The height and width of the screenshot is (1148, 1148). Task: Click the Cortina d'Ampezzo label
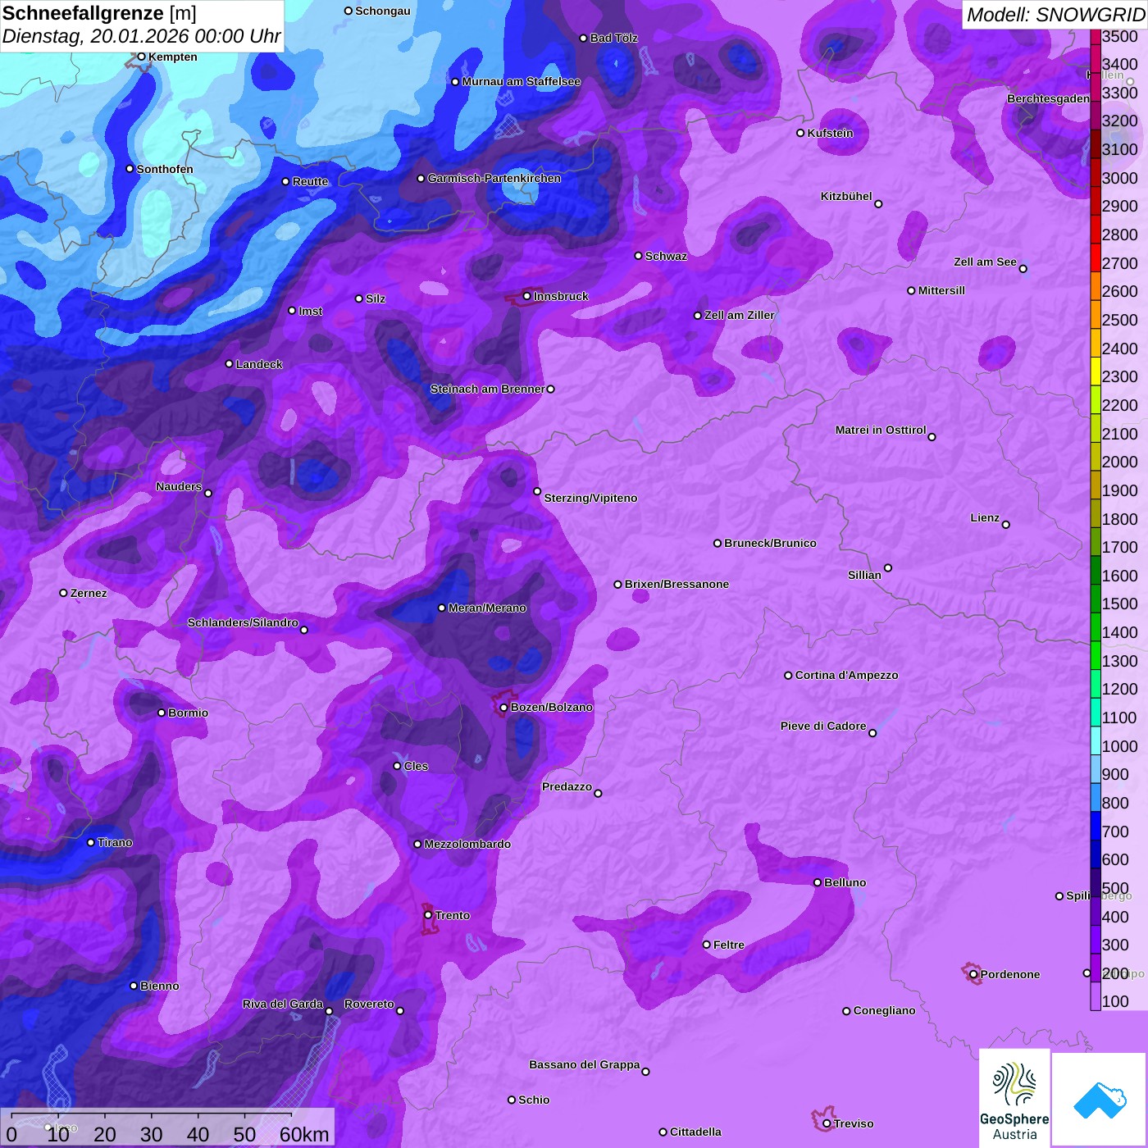point(847,675)
